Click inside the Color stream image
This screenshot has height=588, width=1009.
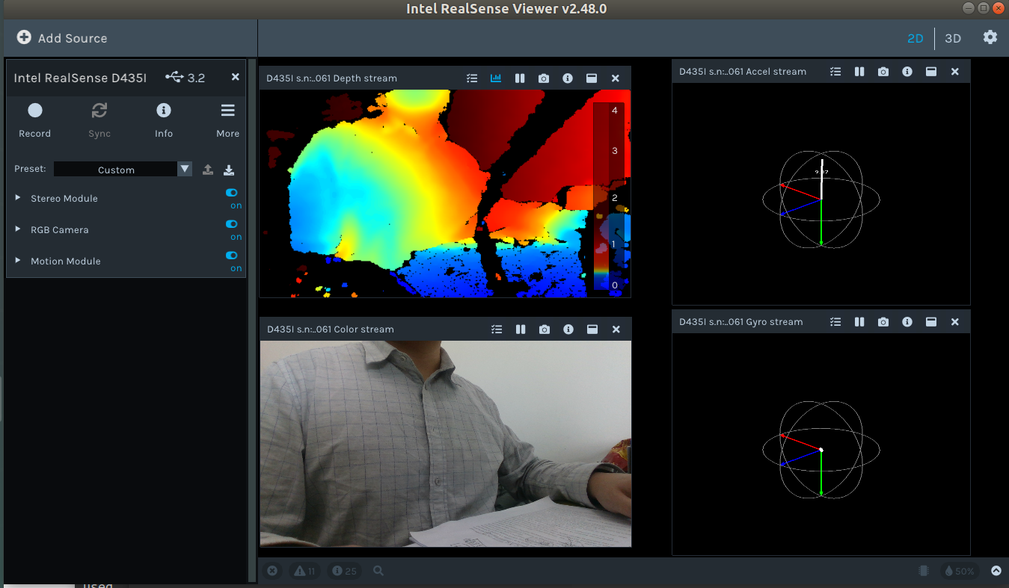[x=446, y=444]
